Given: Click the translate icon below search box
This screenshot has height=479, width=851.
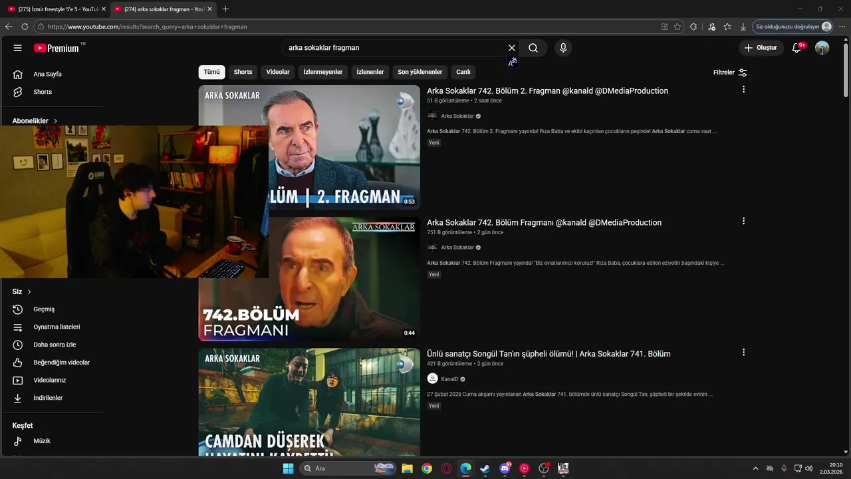Looking at the screenshot, I should pyautogui.click(x=512, y=62).
